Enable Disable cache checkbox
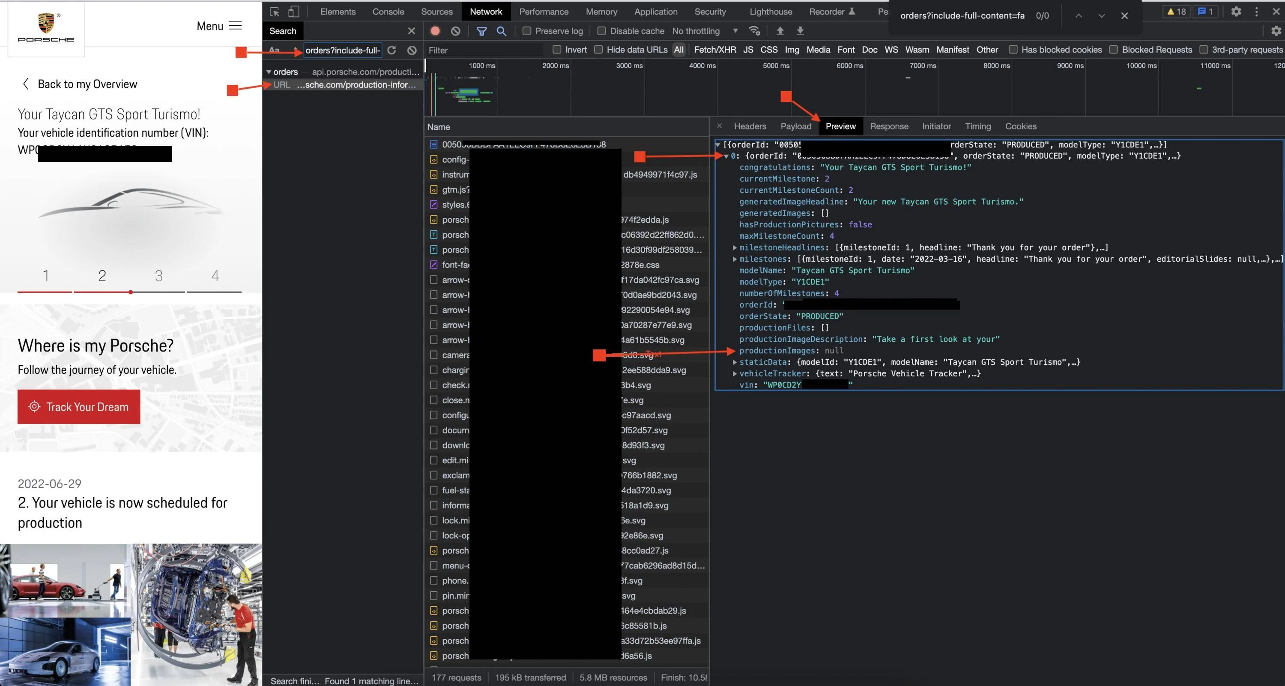The width and height of the screenshot is (1285, 686). [x=602, y=31]
